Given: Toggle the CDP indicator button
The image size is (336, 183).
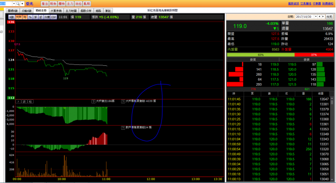Looking at the screenshot, I should (x=54, y=17).
